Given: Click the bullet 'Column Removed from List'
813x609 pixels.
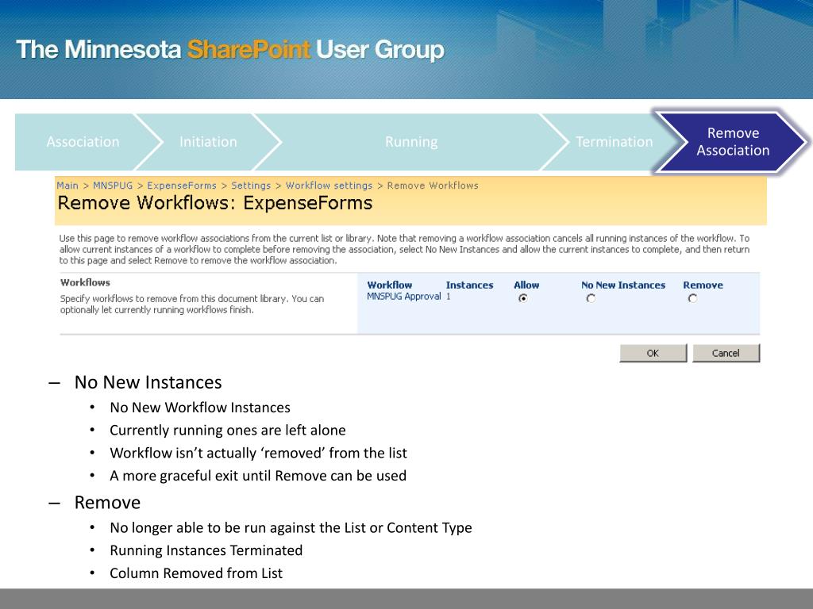Looking at the screenshot, I should (196, 573).
